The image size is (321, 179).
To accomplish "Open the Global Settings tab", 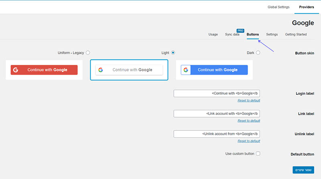I will (x=278, y=7).
